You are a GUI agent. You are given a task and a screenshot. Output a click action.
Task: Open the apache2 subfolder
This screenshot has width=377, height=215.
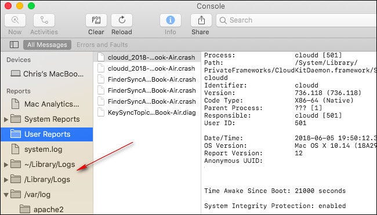[47, 209]
